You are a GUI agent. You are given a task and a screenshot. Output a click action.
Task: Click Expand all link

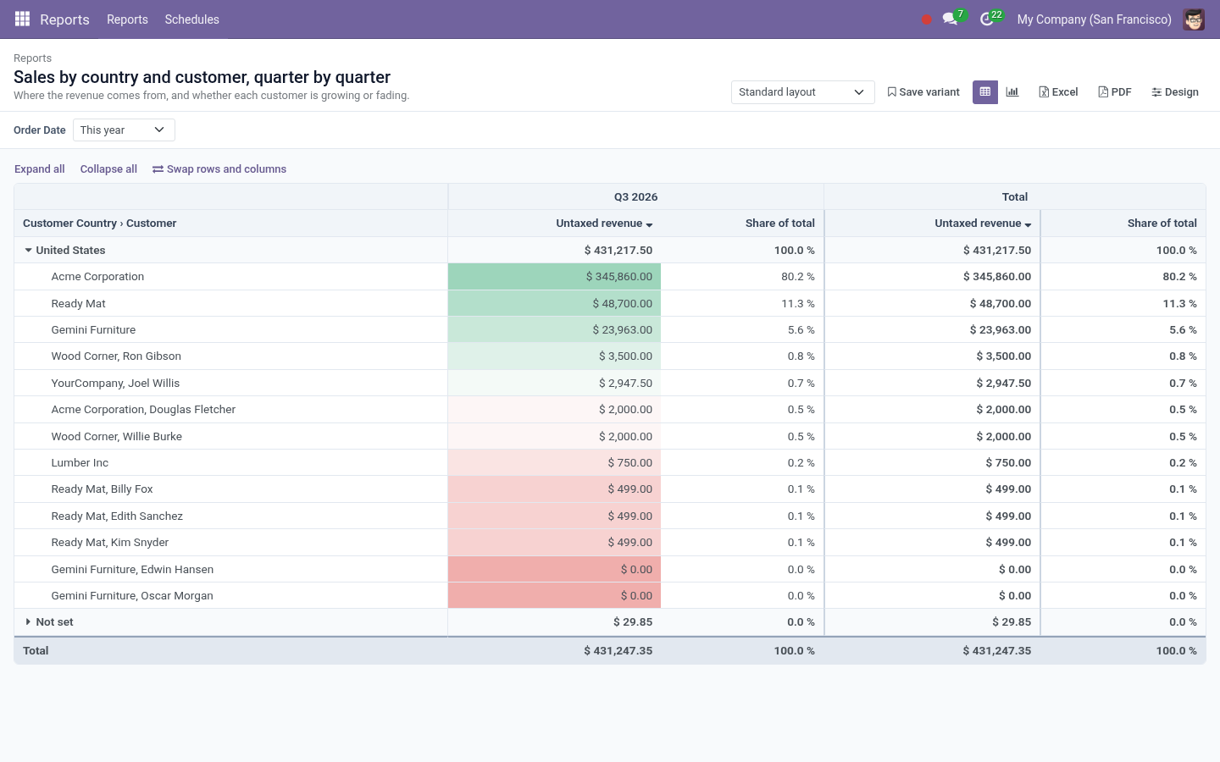[x=40, y=169]
